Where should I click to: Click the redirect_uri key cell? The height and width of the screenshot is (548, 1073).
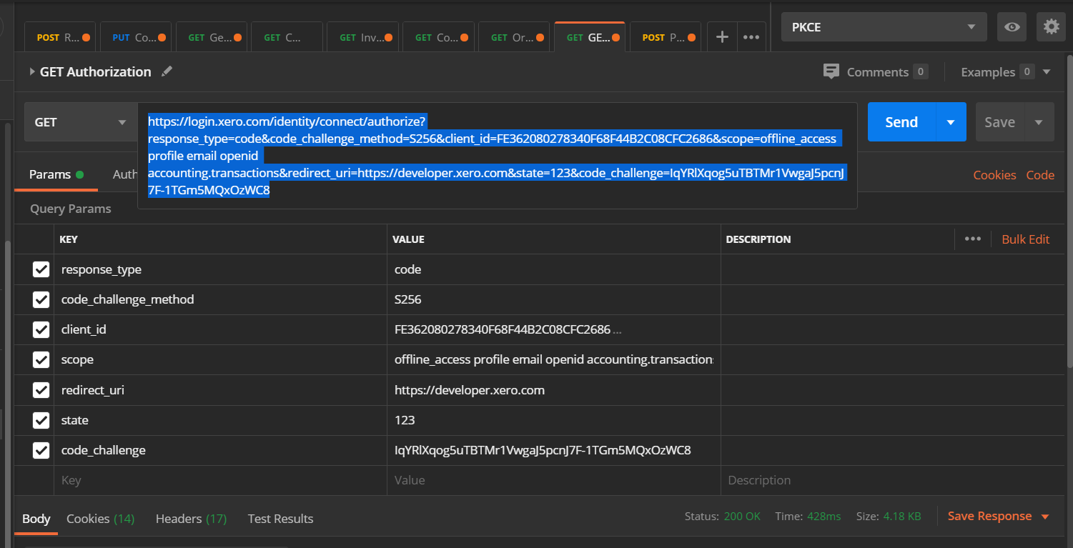pyautogui.click(x=220, y=390)
